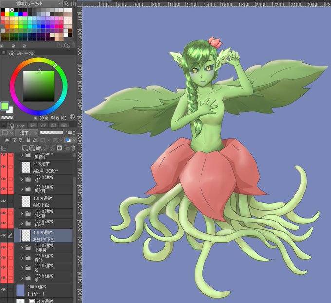
Task: Expand the 下半身 layer folder
Action: 22,247
